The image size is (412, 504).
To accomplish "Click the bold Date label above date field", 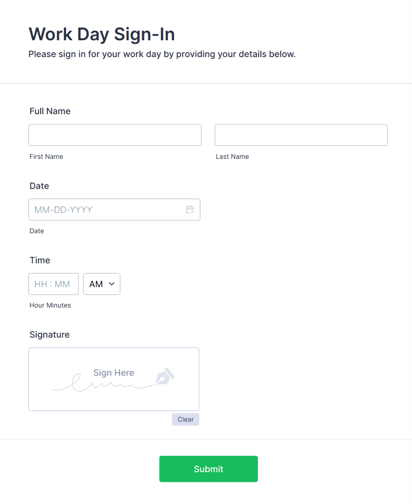I will [x=39, y=186].
